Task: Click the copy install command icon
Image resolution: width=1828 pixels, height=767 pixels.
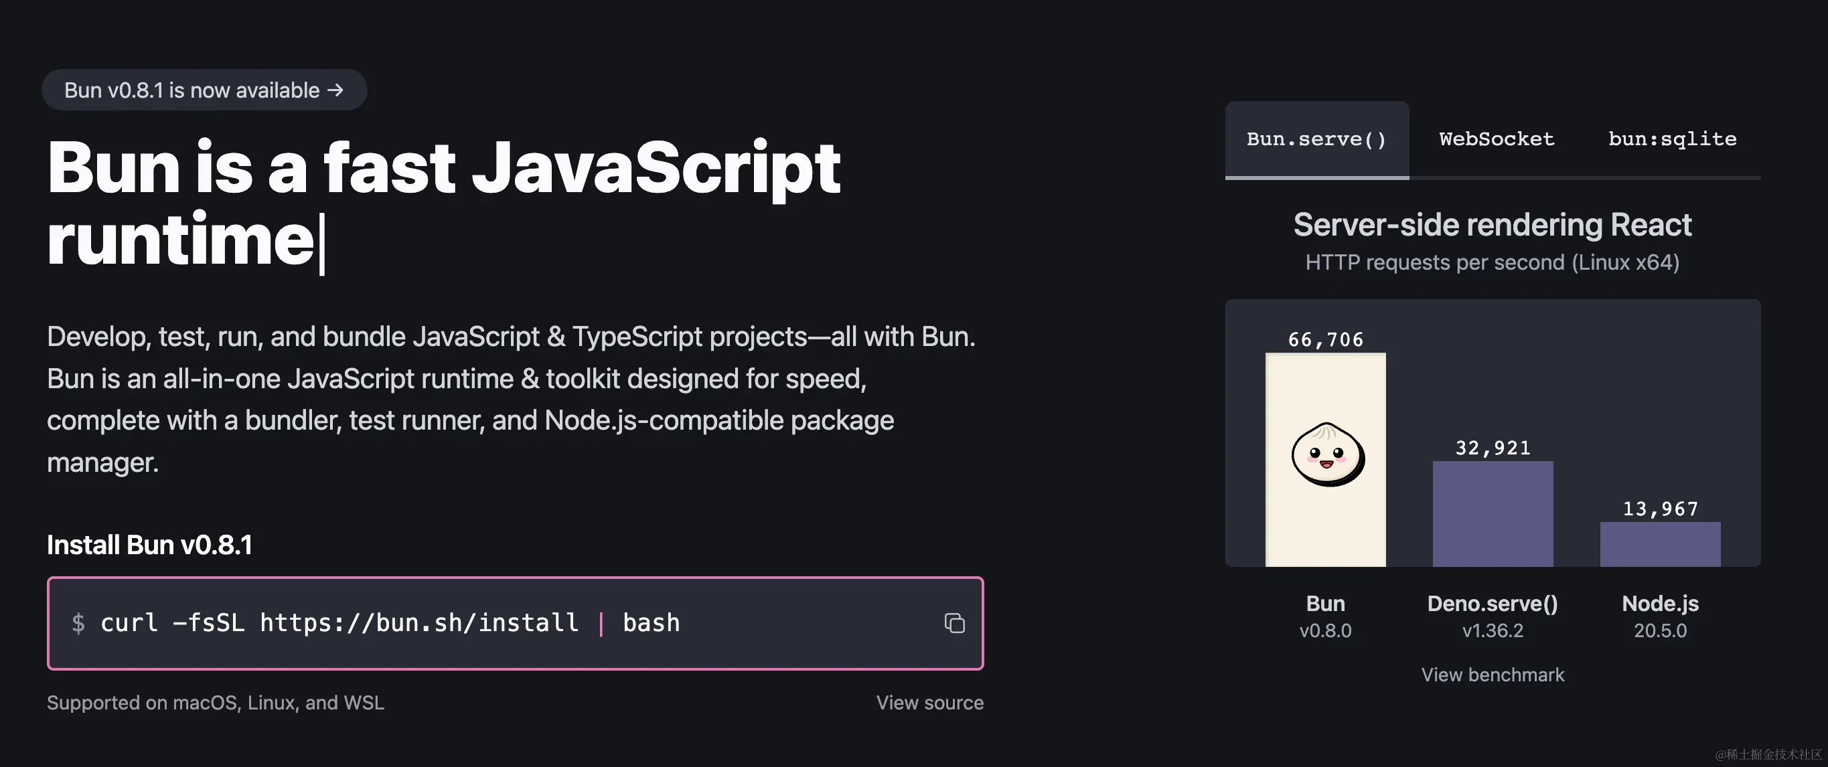Action: 954,623
